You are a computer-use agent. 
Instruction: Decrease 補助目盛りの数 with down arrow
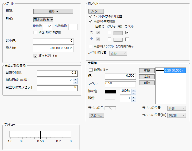[x=75, y=82]
